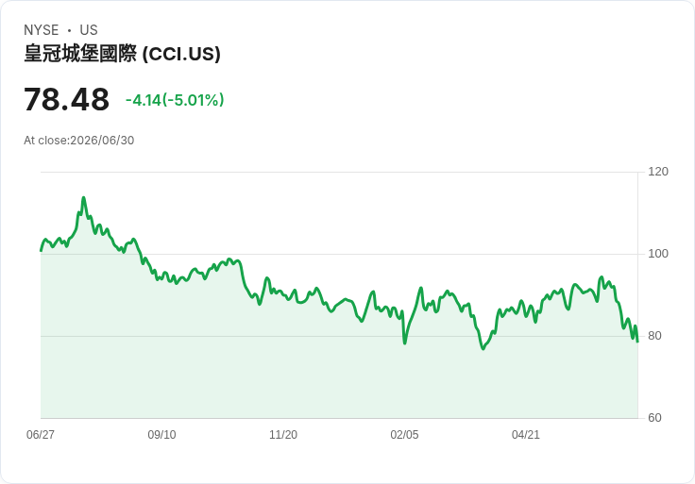The image size is (695, 484).
Task: Click the 11/20 date label on x-axis
Action: pyautogui.click(x=283, y=435)
